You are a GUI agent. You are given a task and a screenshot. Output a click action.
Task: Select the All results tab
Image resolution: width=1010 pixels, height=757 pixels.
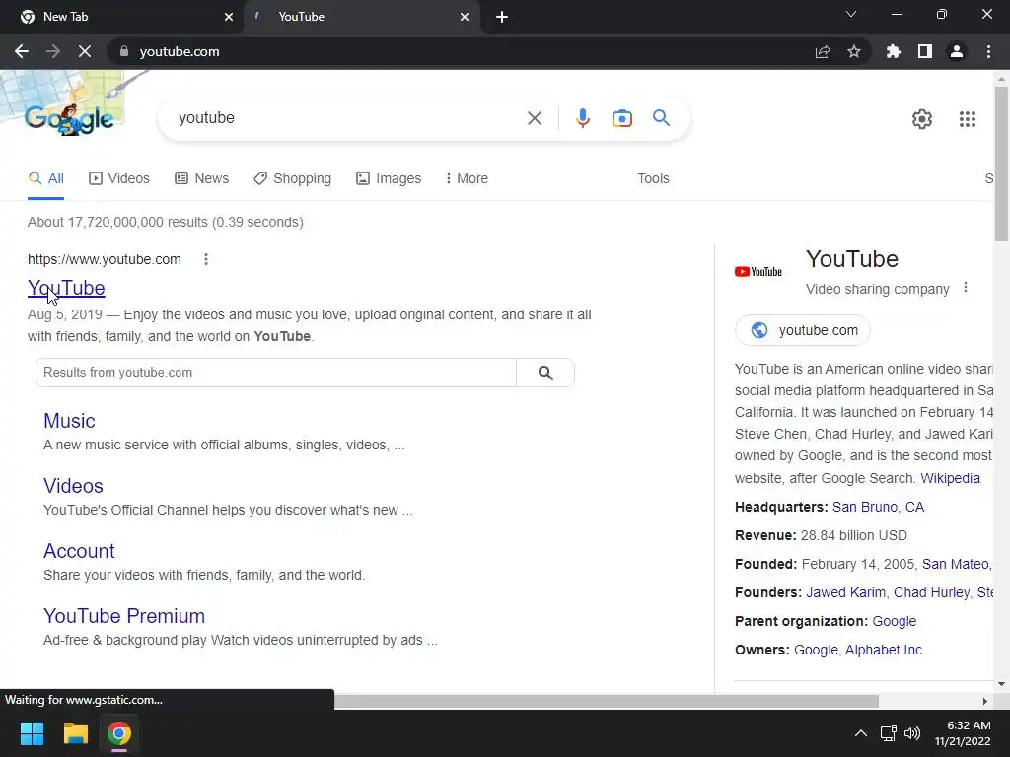tap(45, 178)
